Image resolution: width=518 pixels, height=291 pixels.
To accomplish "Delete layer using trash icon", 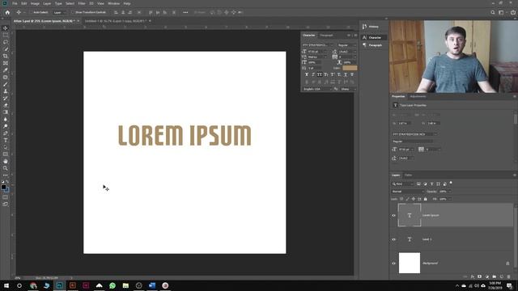I will (509, 276).
